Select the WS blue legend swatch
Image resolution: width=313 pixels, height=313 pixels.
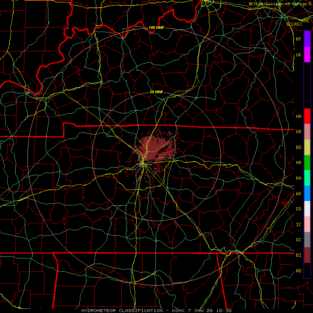coord(307,193)
